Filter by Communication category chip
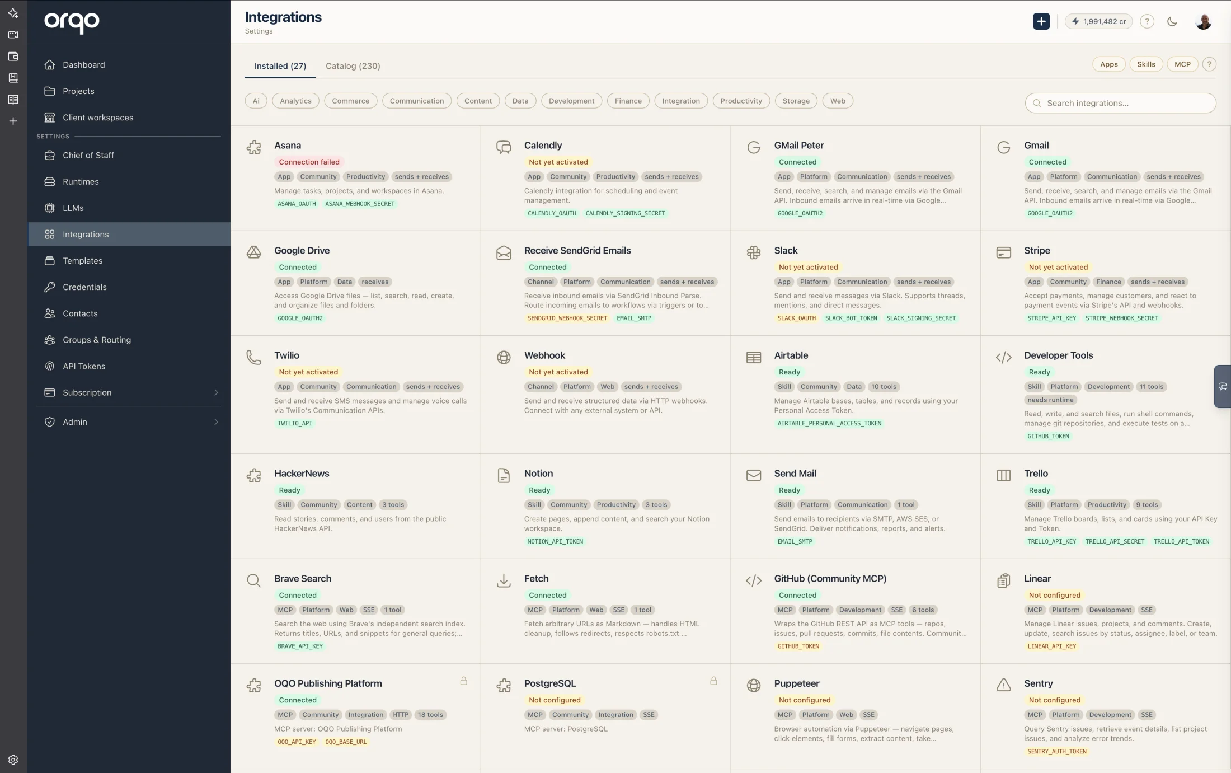 pos(416,101)
